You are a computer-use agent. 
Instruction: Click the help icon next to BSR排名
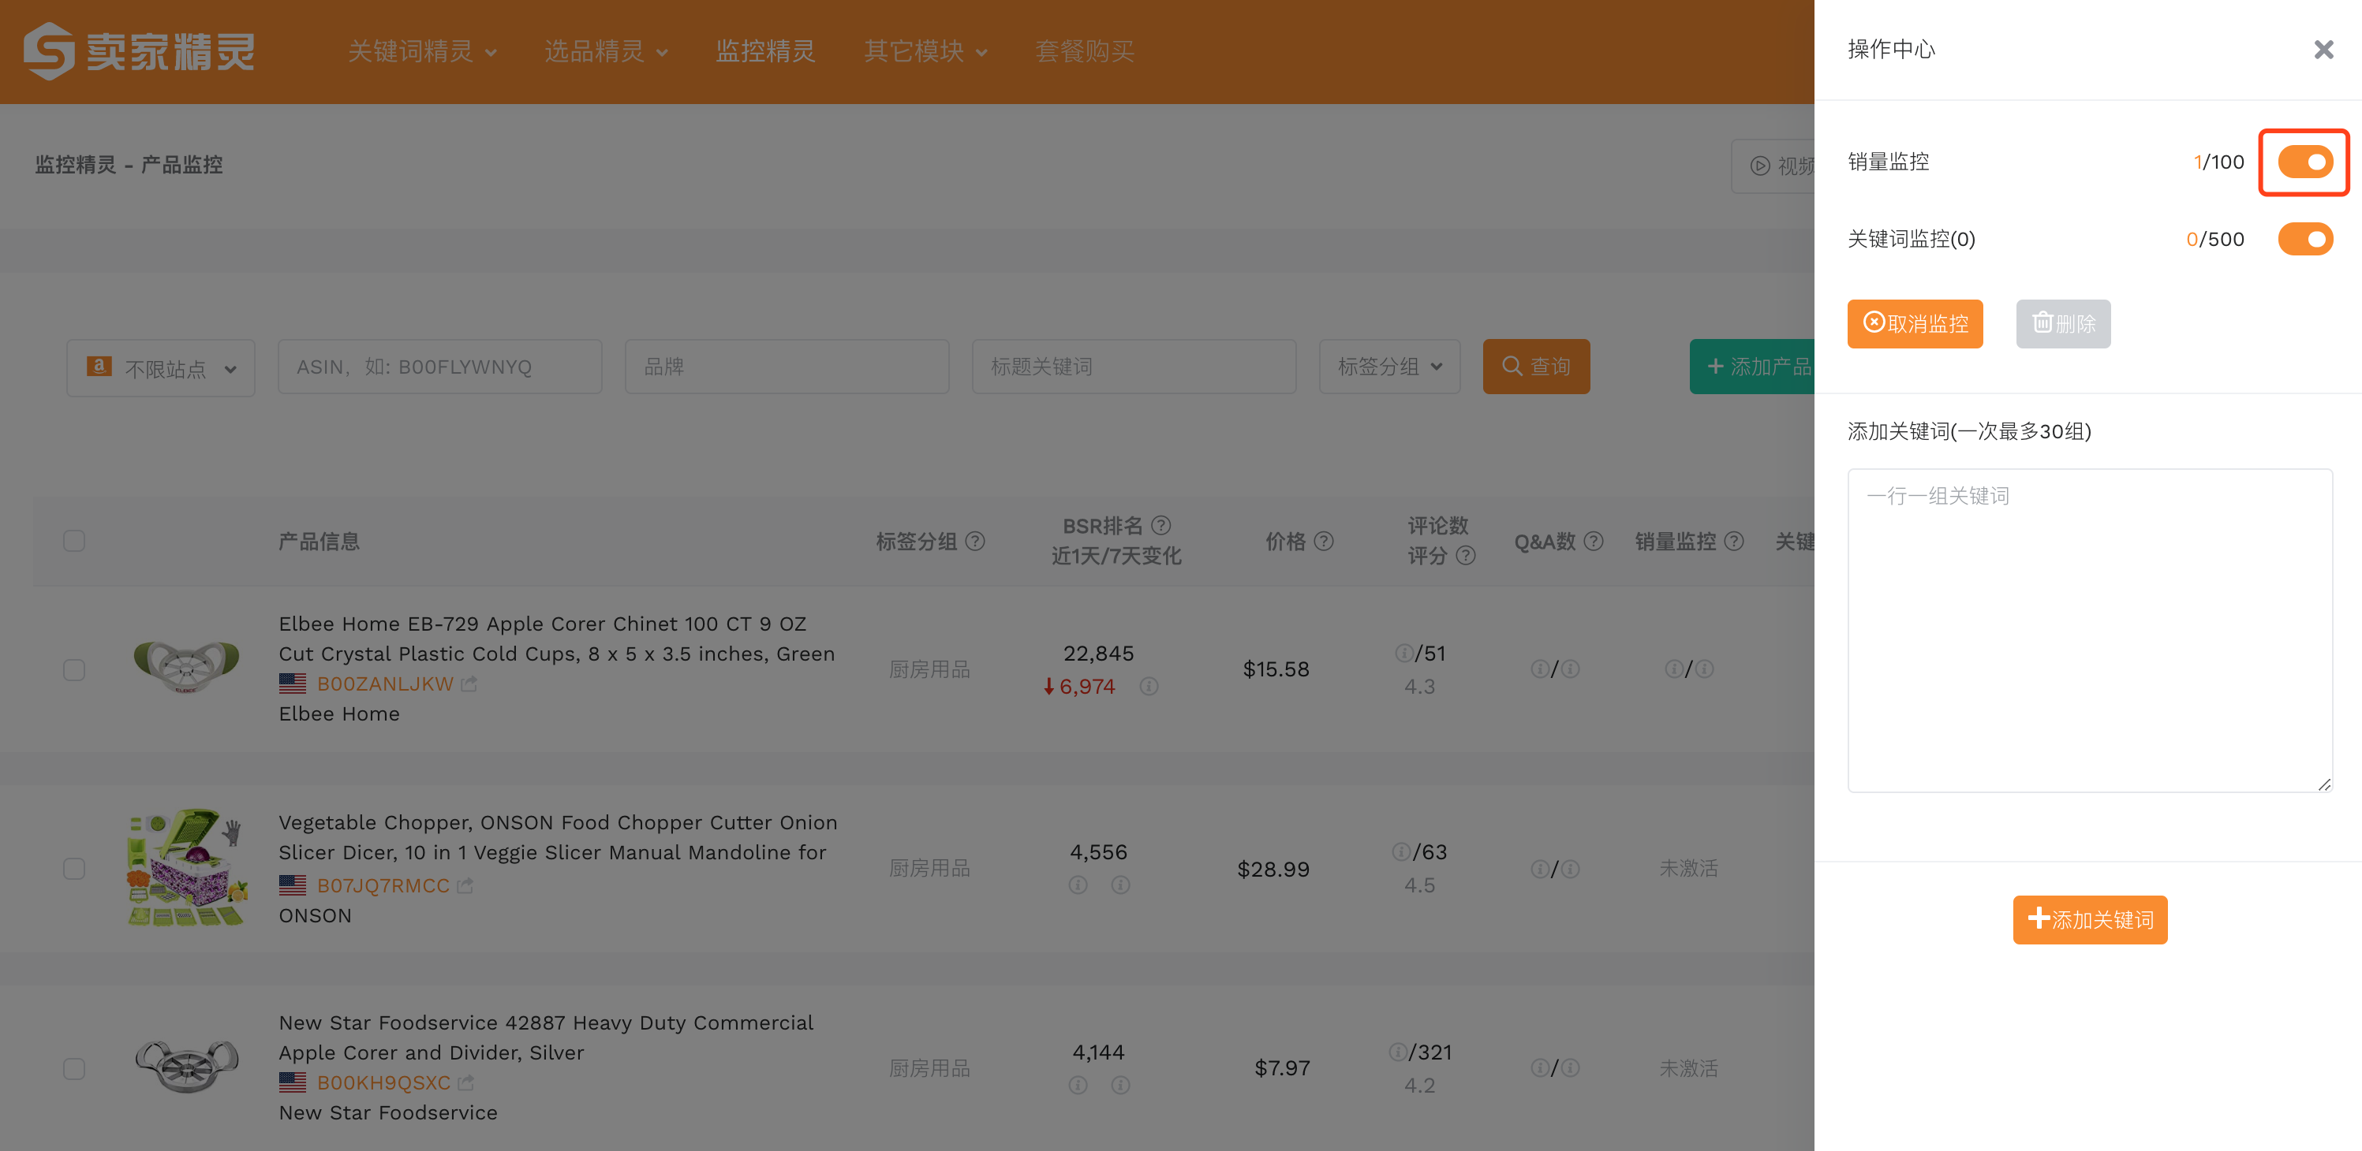click(x=1160, y=525)
